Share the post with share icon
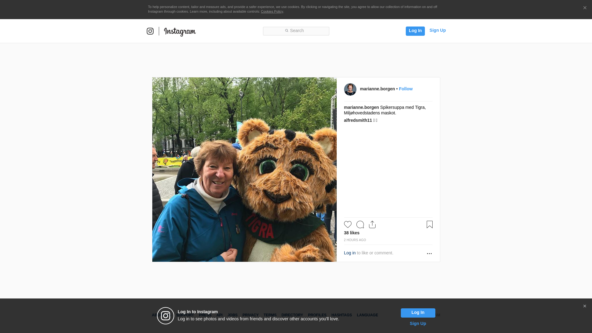Image resolution: width=592 pixels, height=333 pixels. coord(372,224)
